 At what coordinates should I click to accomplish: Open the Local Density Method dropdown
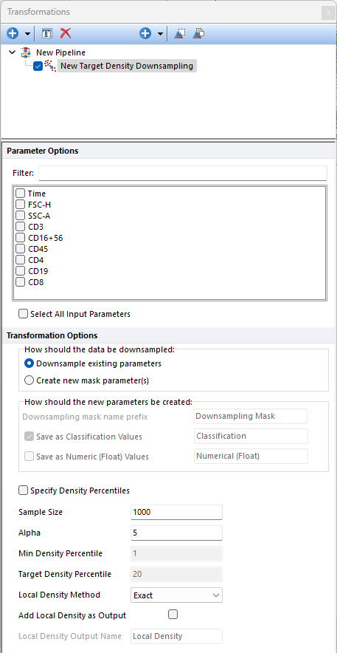pyautogui.click(x=176, y=595)
